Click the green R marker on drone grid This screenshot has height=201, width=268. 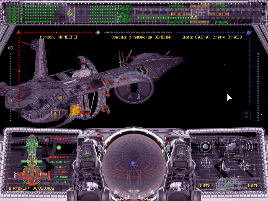click(70, 14)
